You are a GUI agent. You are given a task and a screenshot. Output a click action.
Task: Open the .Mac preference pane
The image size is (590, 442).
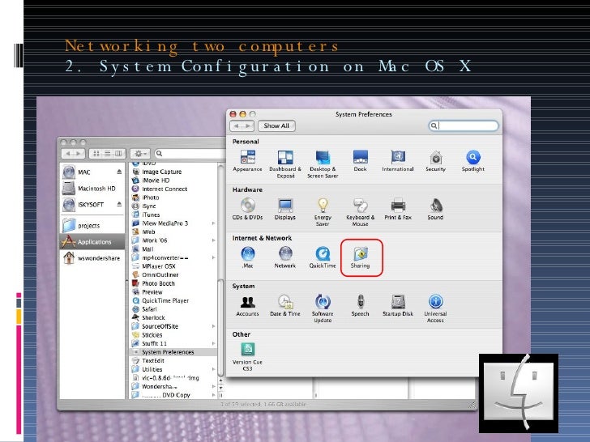[x=248, y=257]
